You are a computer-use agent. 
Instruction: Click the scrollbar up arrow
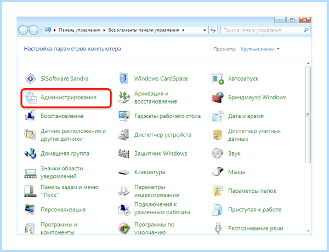point(308,64)
